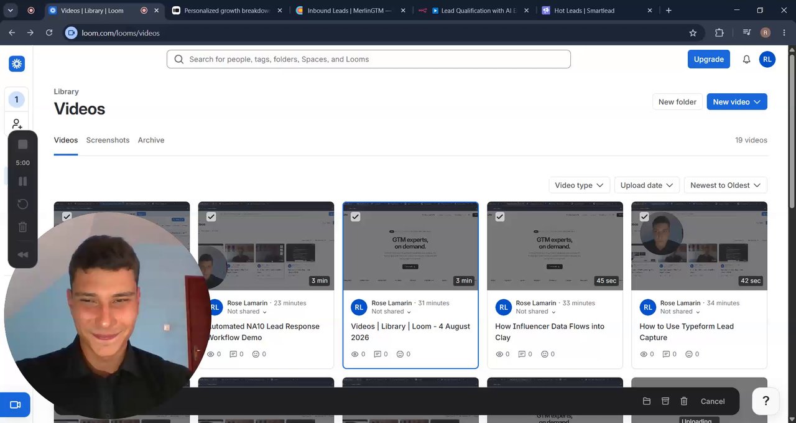The image size is (796, 423).
Task: Open the Chrome profile avatar R
Action: [766, 33]
